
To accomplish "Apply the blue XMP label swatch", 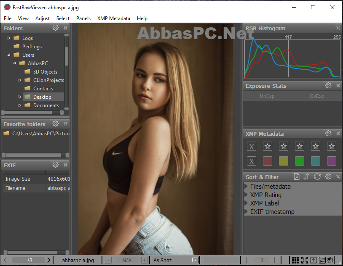I will point(316,161).
